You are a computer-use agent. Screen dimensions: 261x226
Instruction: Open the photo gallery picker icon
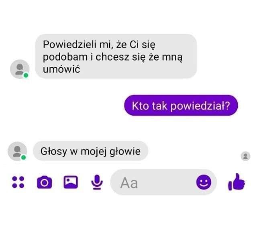tap(71, 182)
